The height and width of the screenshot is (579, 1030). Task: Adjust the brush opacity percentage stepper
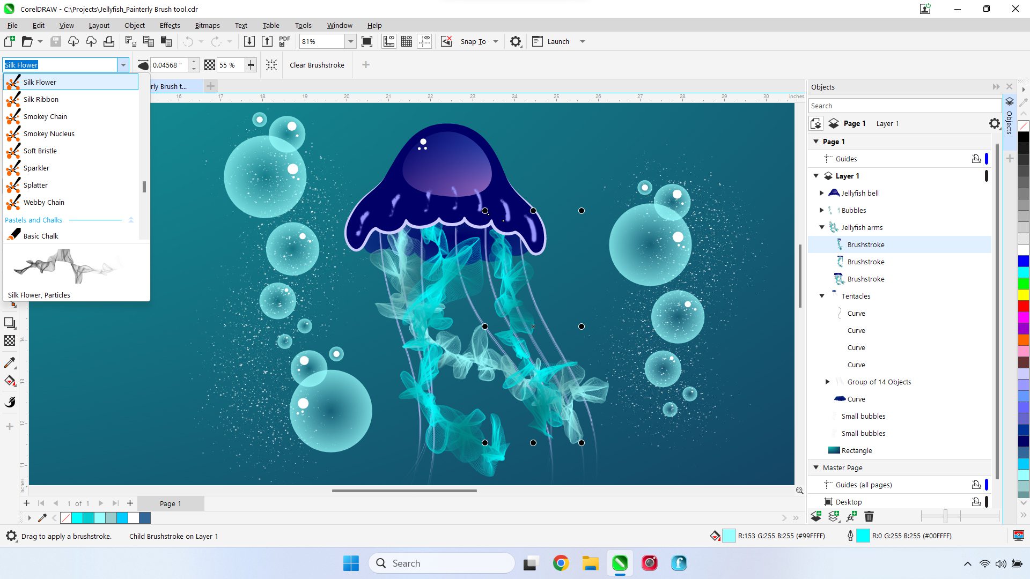pyautogui.click(x=249, y=64)
